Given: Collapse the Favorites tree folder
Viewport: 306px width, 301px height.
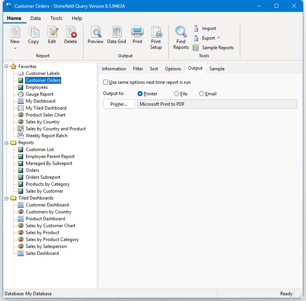Looking at the screenshot, I should [x=7, y=67].
